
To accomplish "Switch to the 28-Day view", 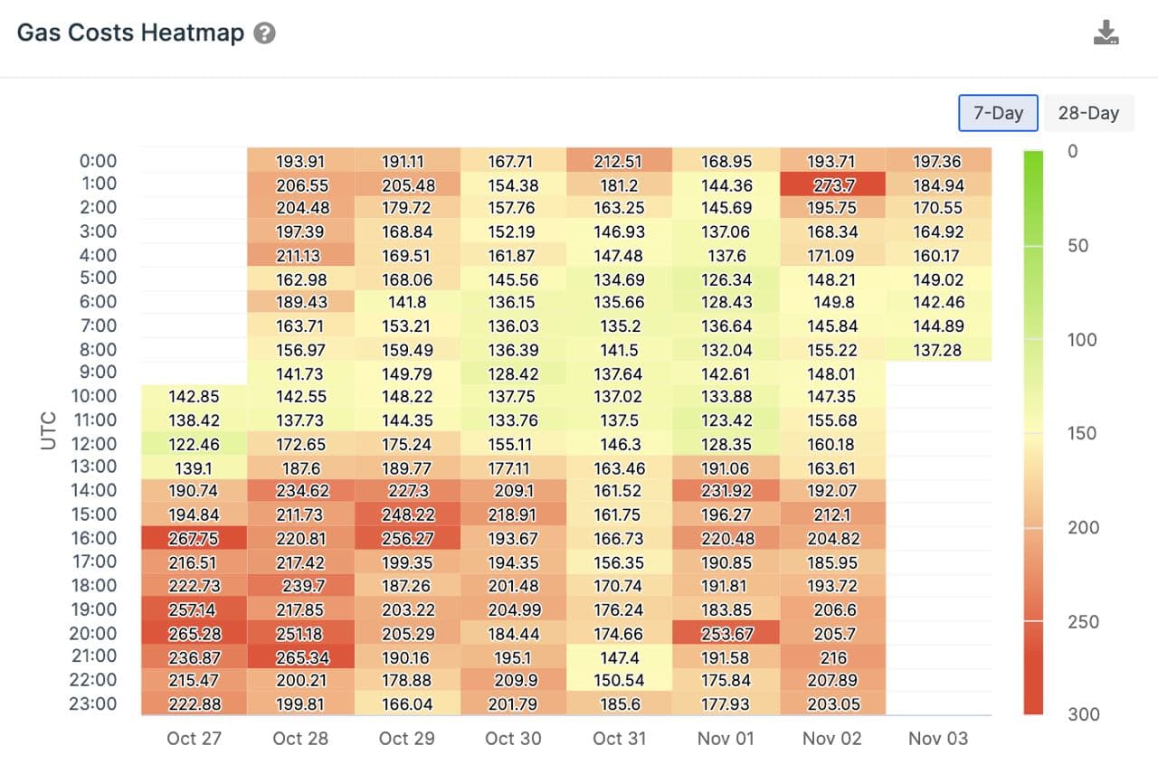I will (1088, 113).
